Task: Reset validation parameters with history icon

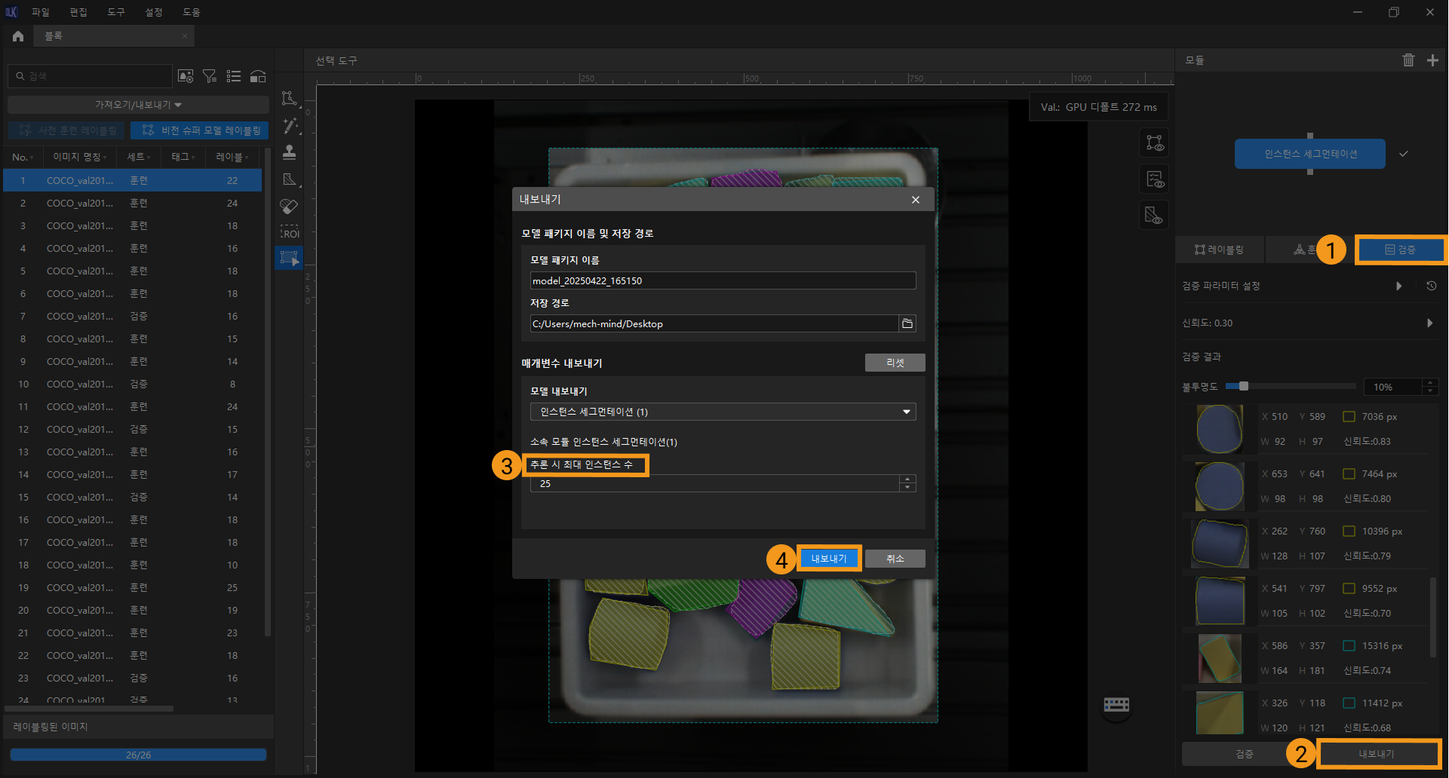Action: click(x=1431, y=286)
